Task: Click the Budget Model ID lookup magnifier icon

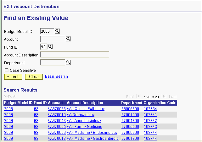Action: [57, 31]
